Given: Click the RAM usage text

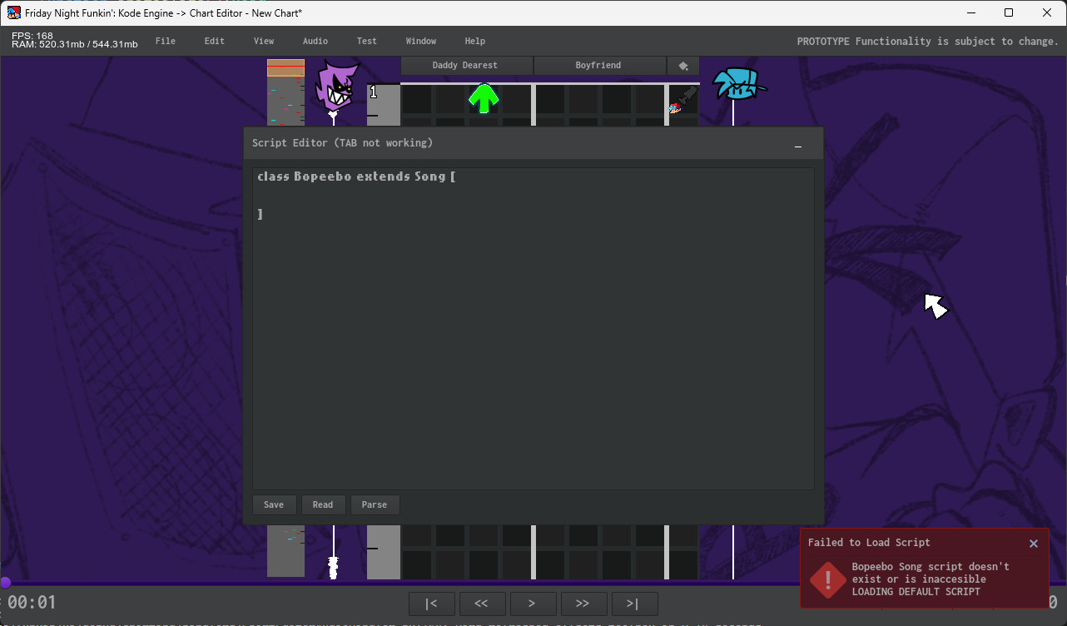Looking at the screenshot, I should click(75, 45).
